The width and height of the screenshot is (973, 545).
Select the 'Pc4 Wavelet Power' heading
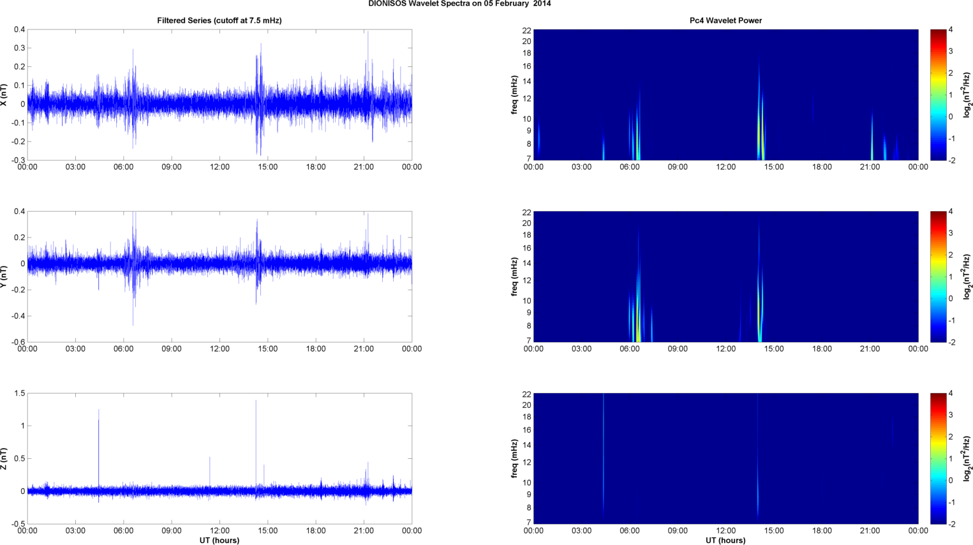point(725,20)
